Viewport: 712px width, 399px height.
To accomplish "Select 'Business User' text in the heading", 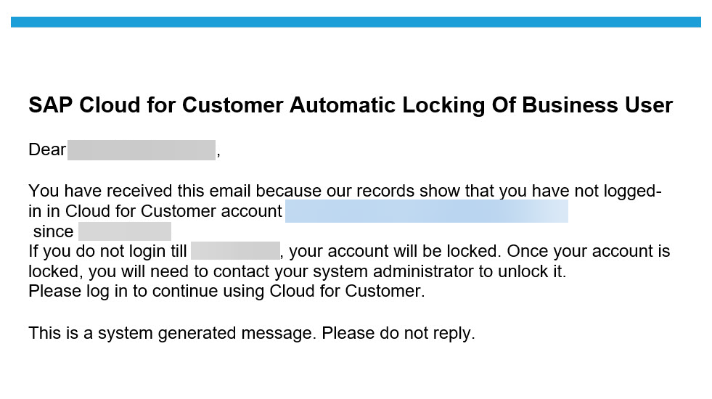I will pyautogui.click(x=597, y=105).
